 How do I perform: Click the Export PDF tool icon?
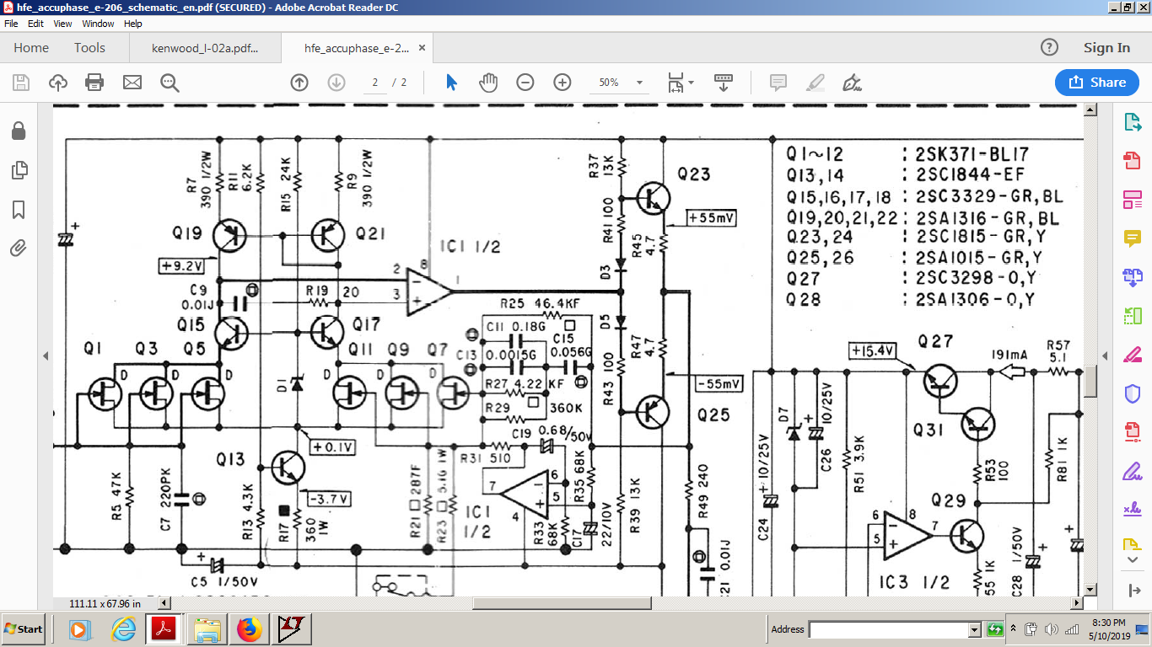[x=1132, y=122]
